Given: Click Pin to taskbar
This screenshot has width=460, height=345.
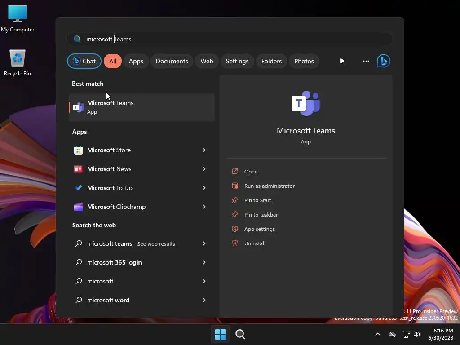Looking at the screenshot, I should pyautogui.click(x=261, y=215).
